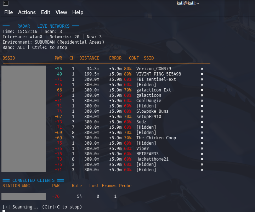Open the Help menu
The image size is (255, 212).
tap(78, 12)
